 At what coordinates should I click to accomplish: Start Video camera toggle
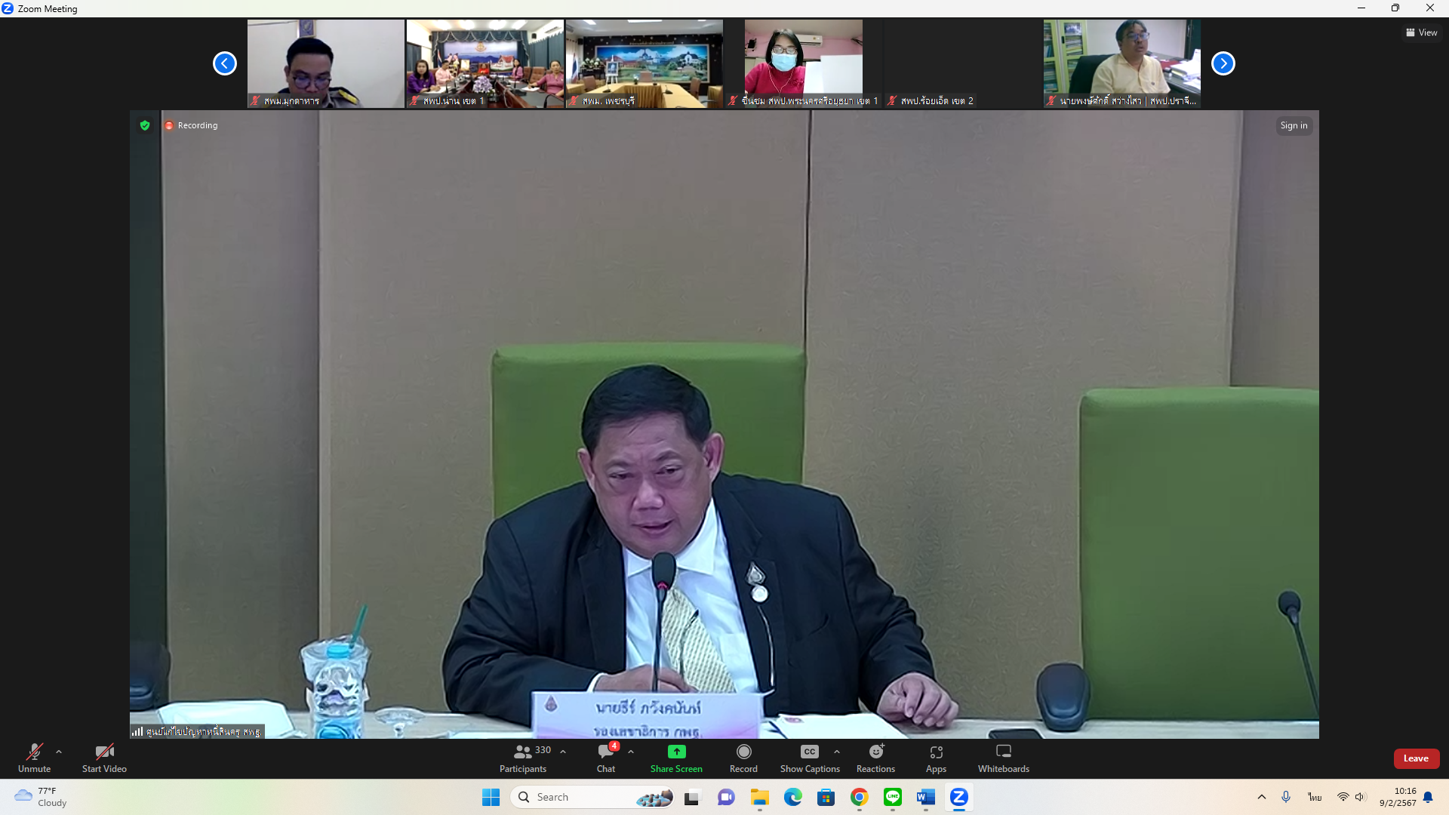tap(104, 758)
